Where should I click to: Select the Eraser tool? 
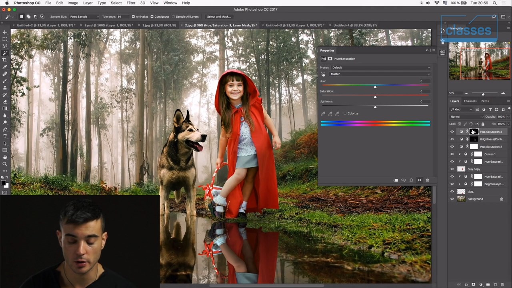5,102
